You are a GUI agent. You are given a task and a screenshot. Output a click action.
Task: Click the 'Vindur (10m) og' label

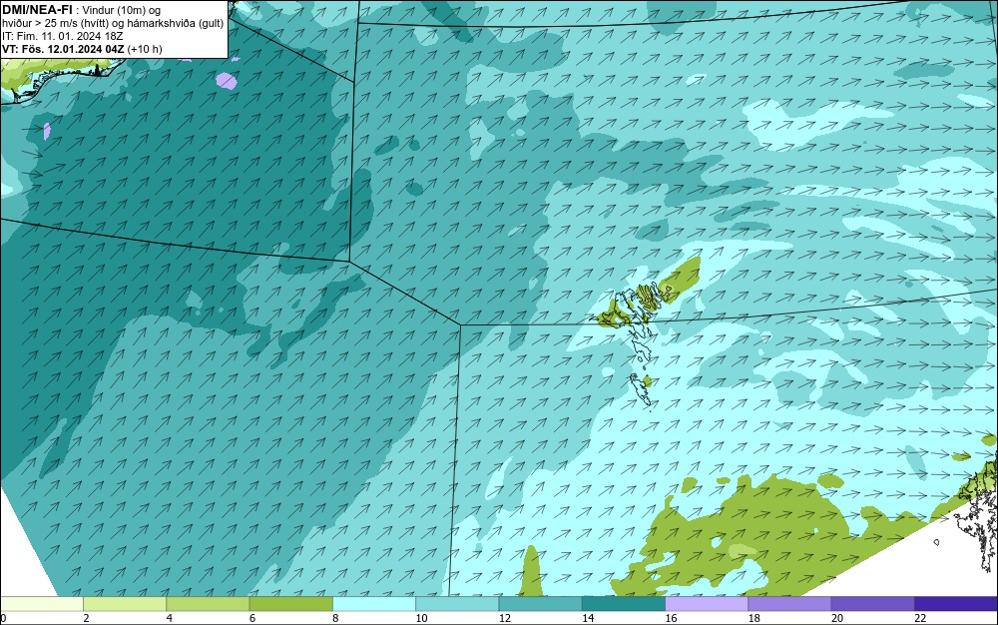[122, 10]
